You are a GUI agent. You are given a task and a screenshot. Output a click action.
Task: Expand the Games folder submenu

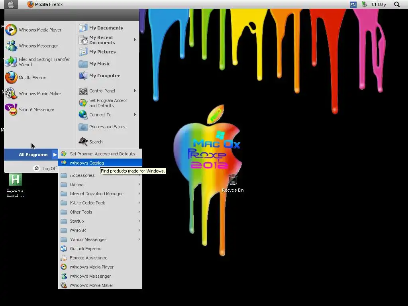click(x=100, y=184)
